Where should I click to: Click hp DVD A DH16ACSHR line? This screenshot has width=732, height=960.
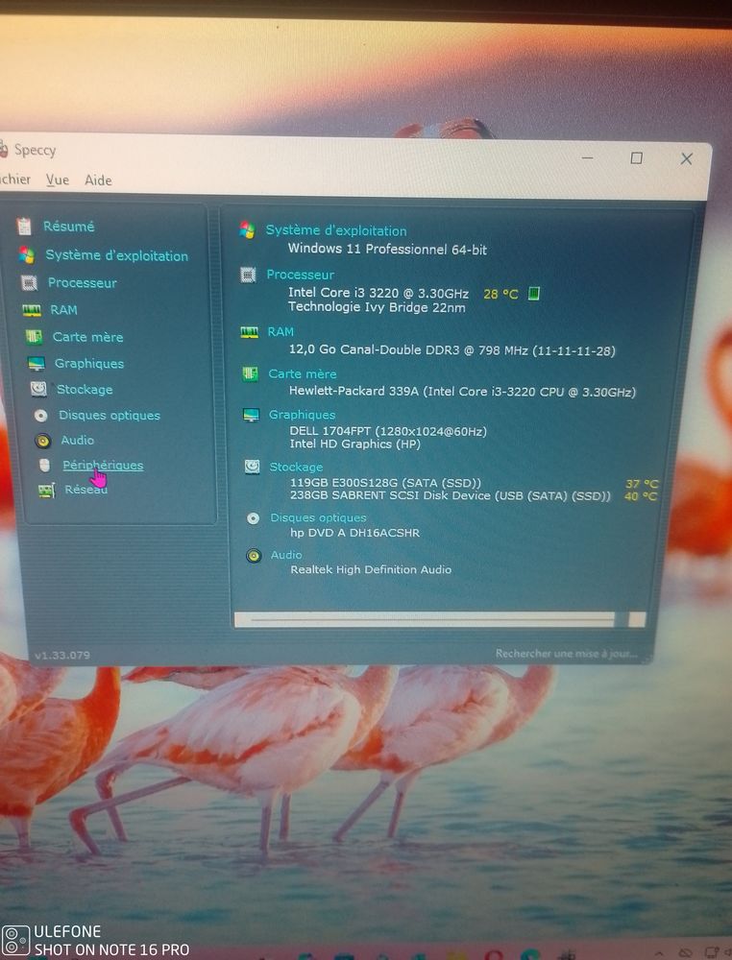point(354,533)
